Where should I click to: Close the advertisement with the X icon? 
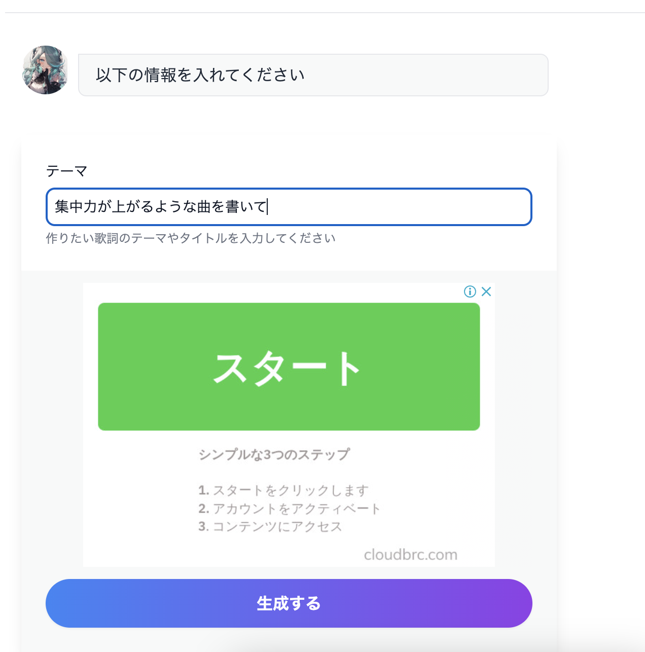(486, 292)
